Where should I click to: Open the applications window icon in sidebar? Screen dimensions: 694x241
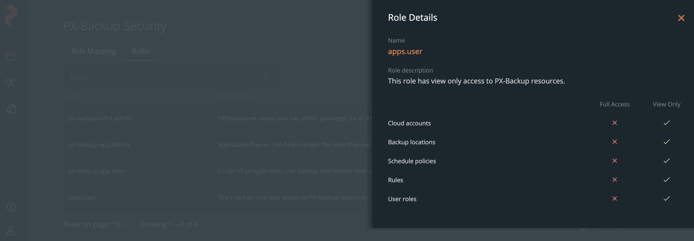click(x=11, y=56)
